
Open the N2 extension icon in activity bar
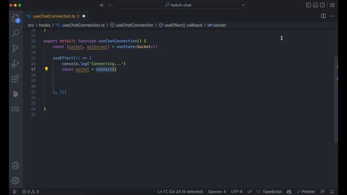coord(16,109)
